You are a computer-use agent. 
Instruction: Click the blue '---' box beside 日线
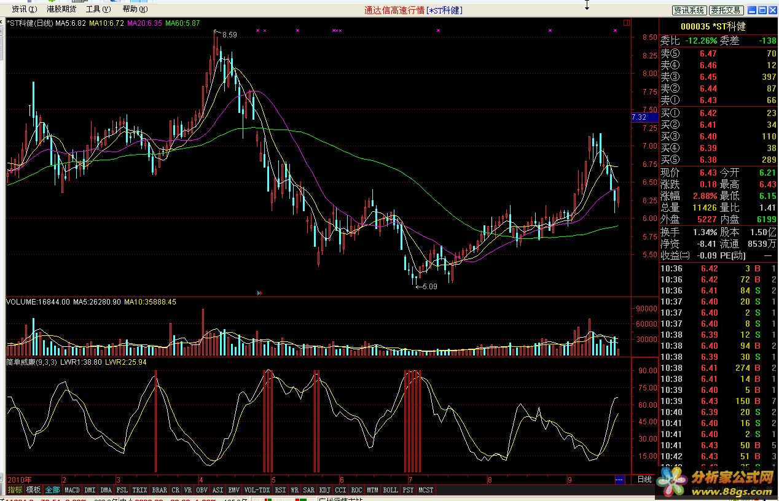click(619, 479)
